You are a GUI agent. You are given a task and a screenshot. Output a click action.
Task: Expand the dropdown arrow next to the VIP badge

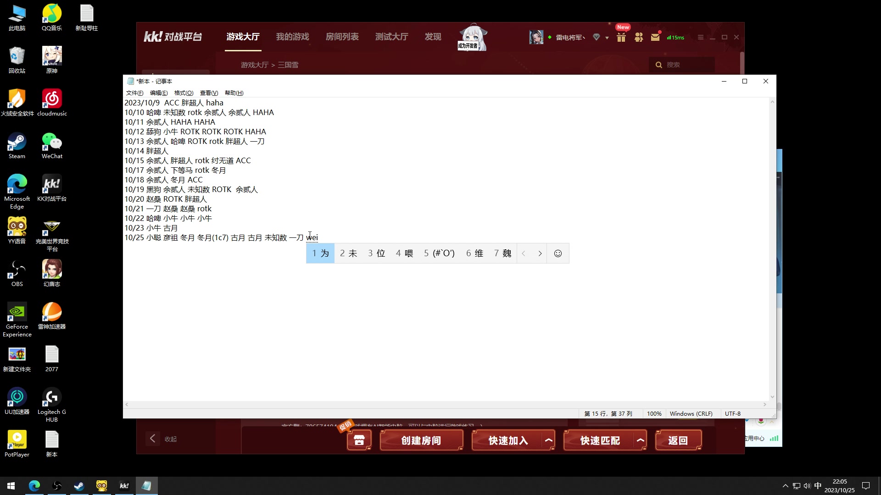[x=607, y=38]
